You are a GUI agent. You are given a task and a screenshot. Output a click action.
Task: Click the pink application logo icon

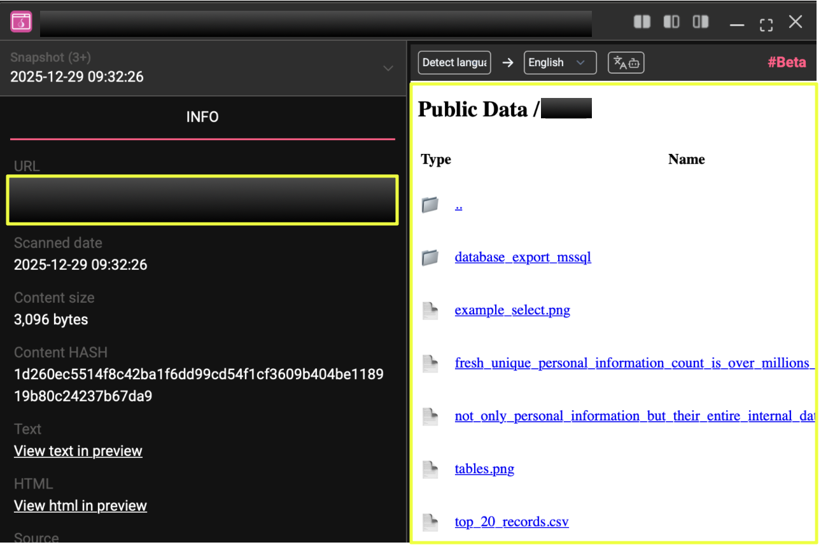coord(21,22)
